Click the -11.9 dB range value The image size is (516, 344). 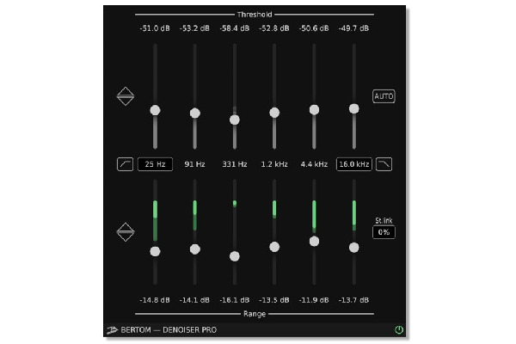[314, 300]
